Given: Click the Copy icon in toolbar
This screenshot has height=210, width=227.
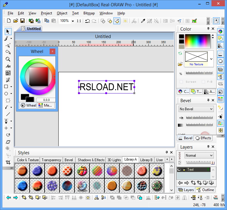Looking at the screenshot, I should (x=47, y=21).
